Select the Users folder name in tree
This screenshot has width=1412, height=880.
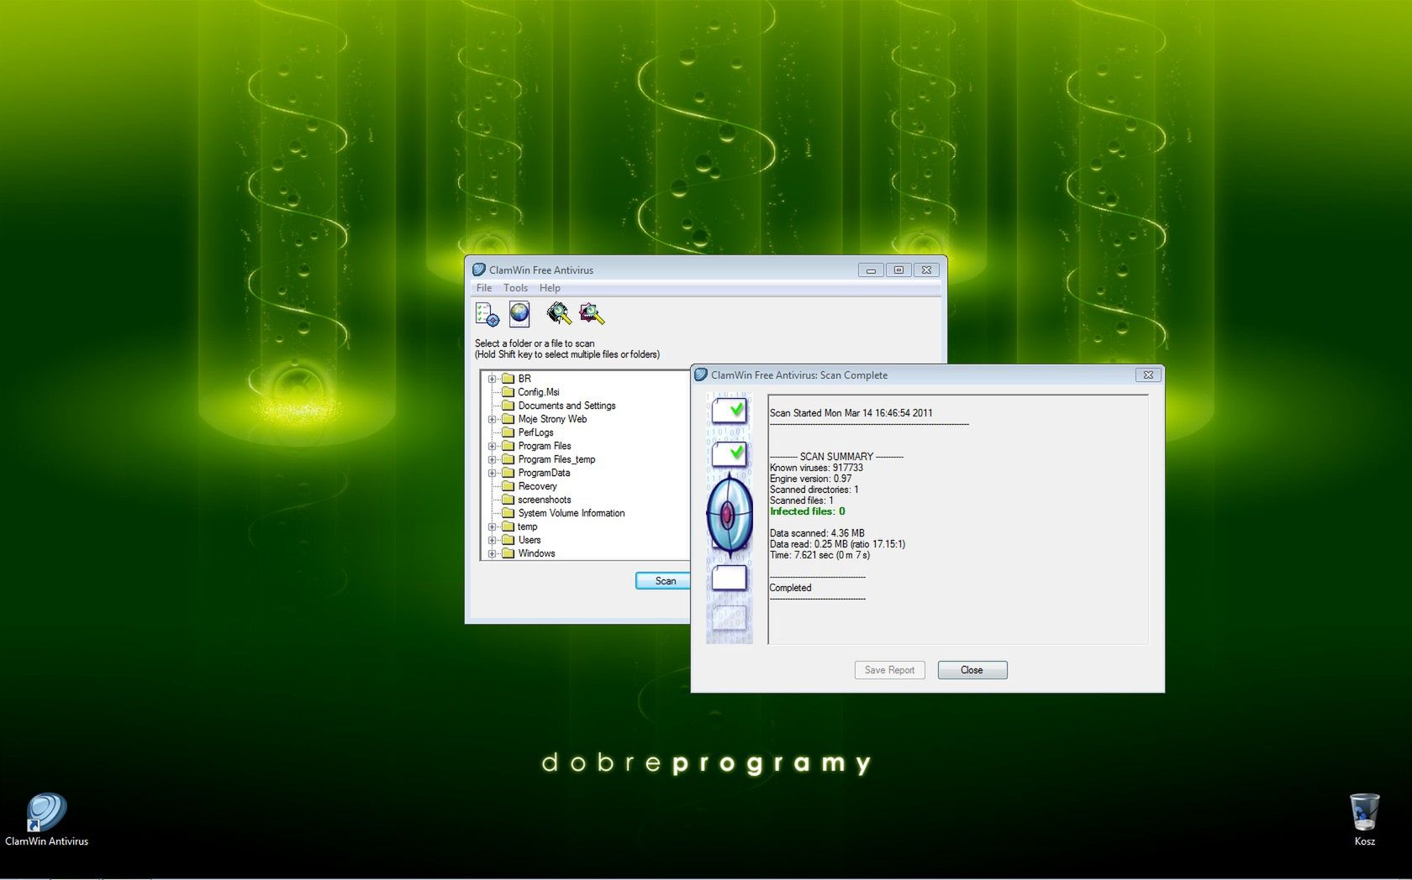click(529, 540)
